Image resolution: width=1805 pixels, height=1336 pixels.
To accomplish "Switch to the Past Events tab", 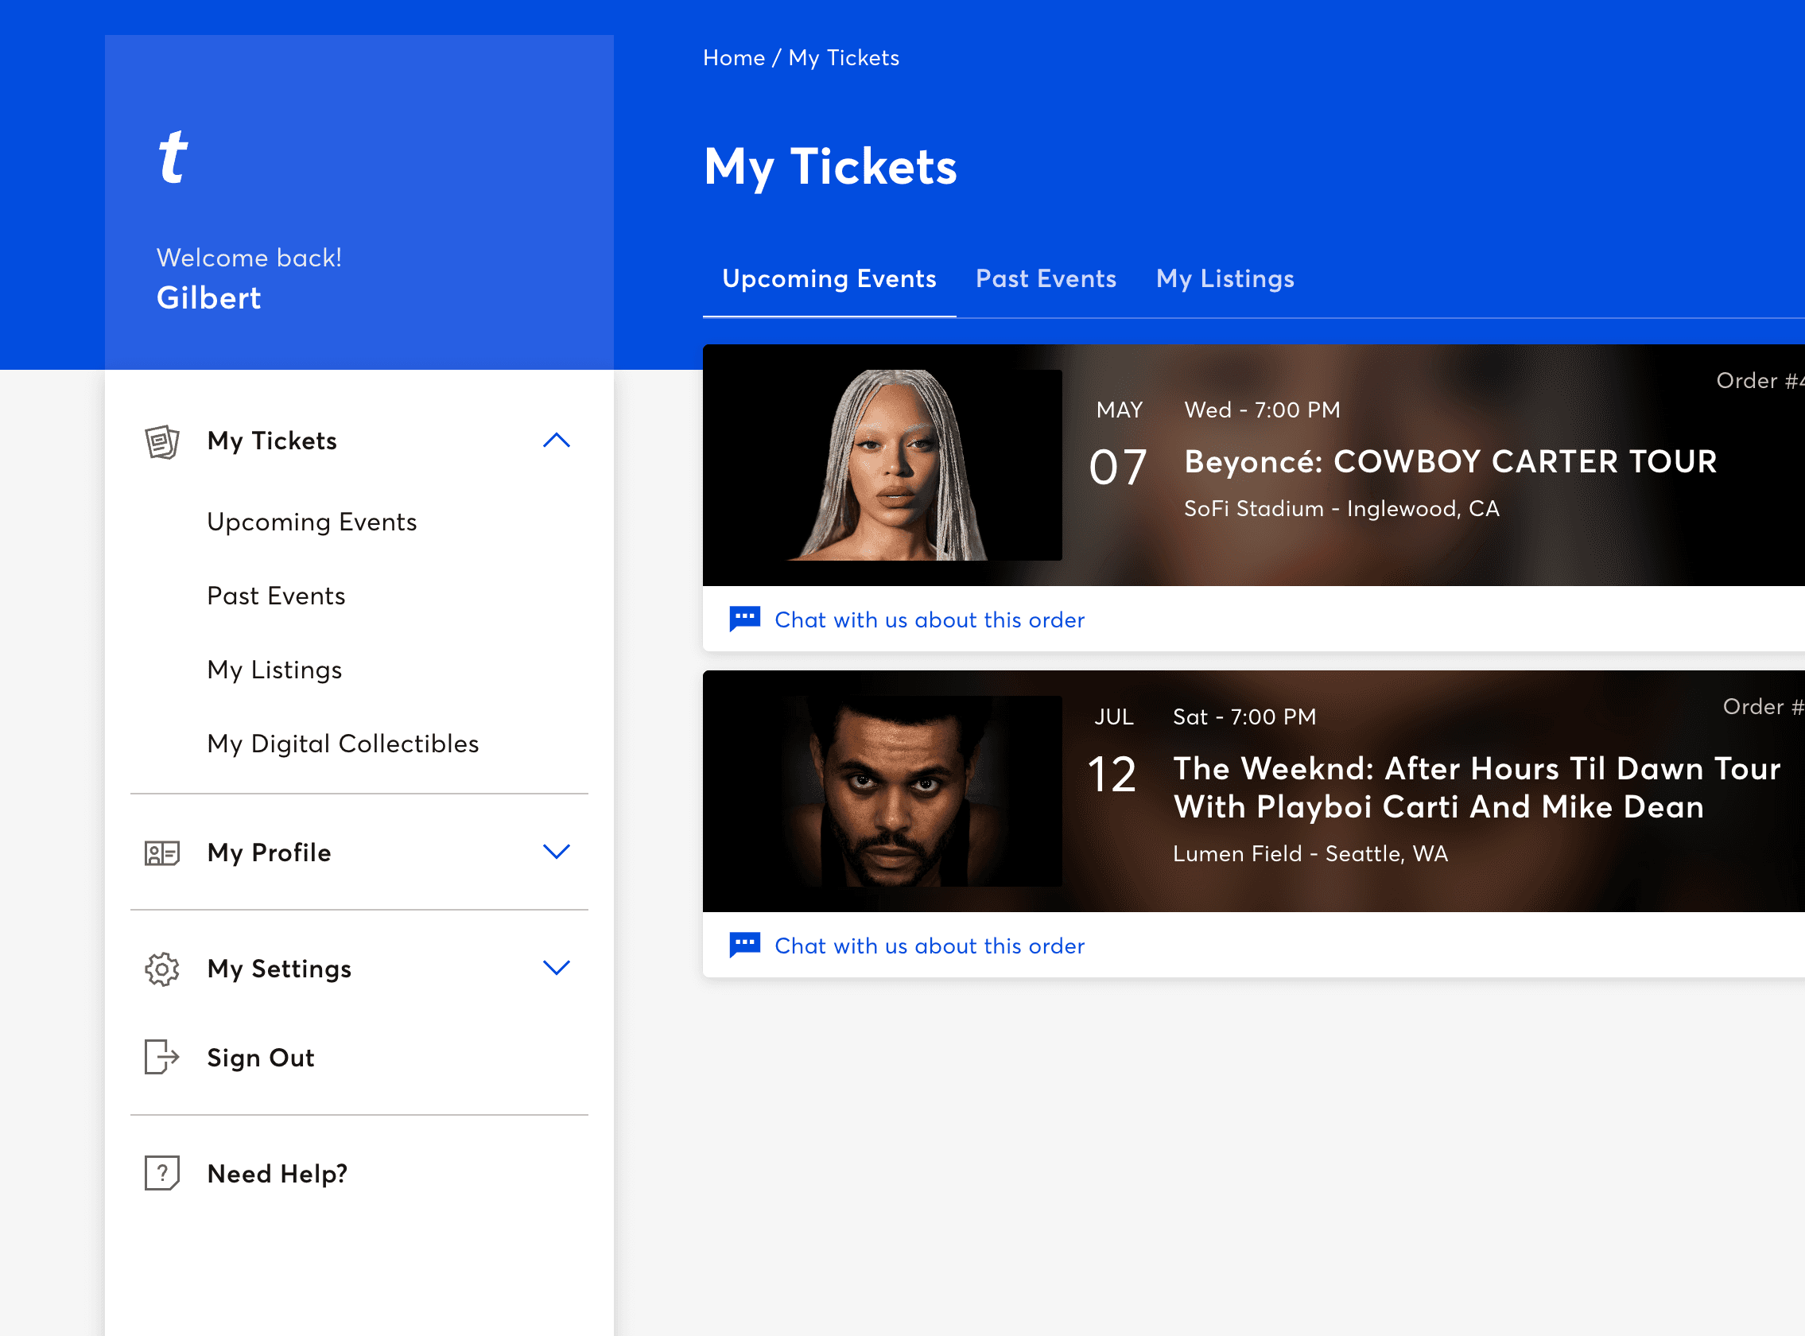I will (x=1046, y=278).
